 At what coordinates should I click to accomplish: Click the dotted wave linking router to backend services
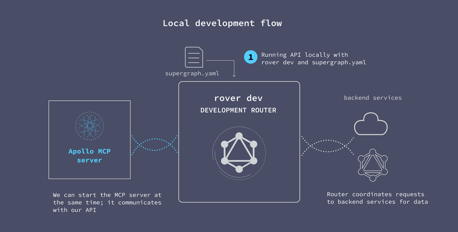coord(328,145)
